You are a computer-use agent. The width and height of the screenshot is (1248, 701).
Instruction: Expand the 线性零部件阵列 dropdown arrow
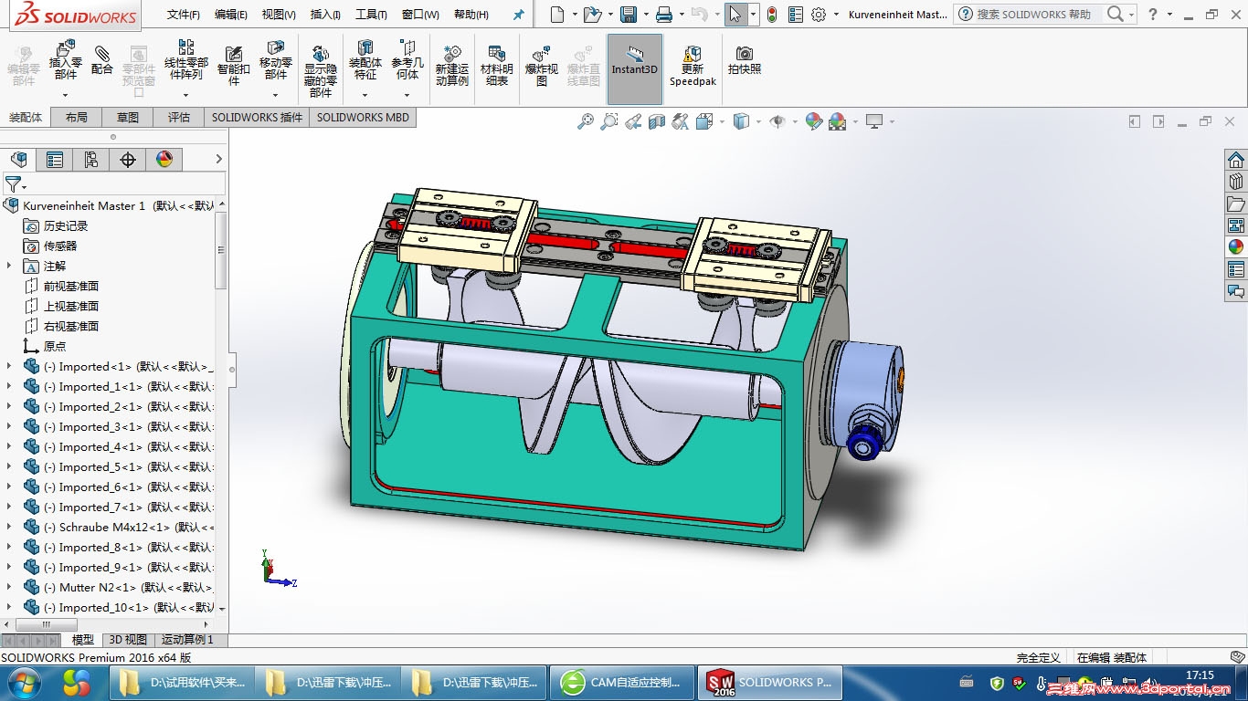(x=185, y=95)
